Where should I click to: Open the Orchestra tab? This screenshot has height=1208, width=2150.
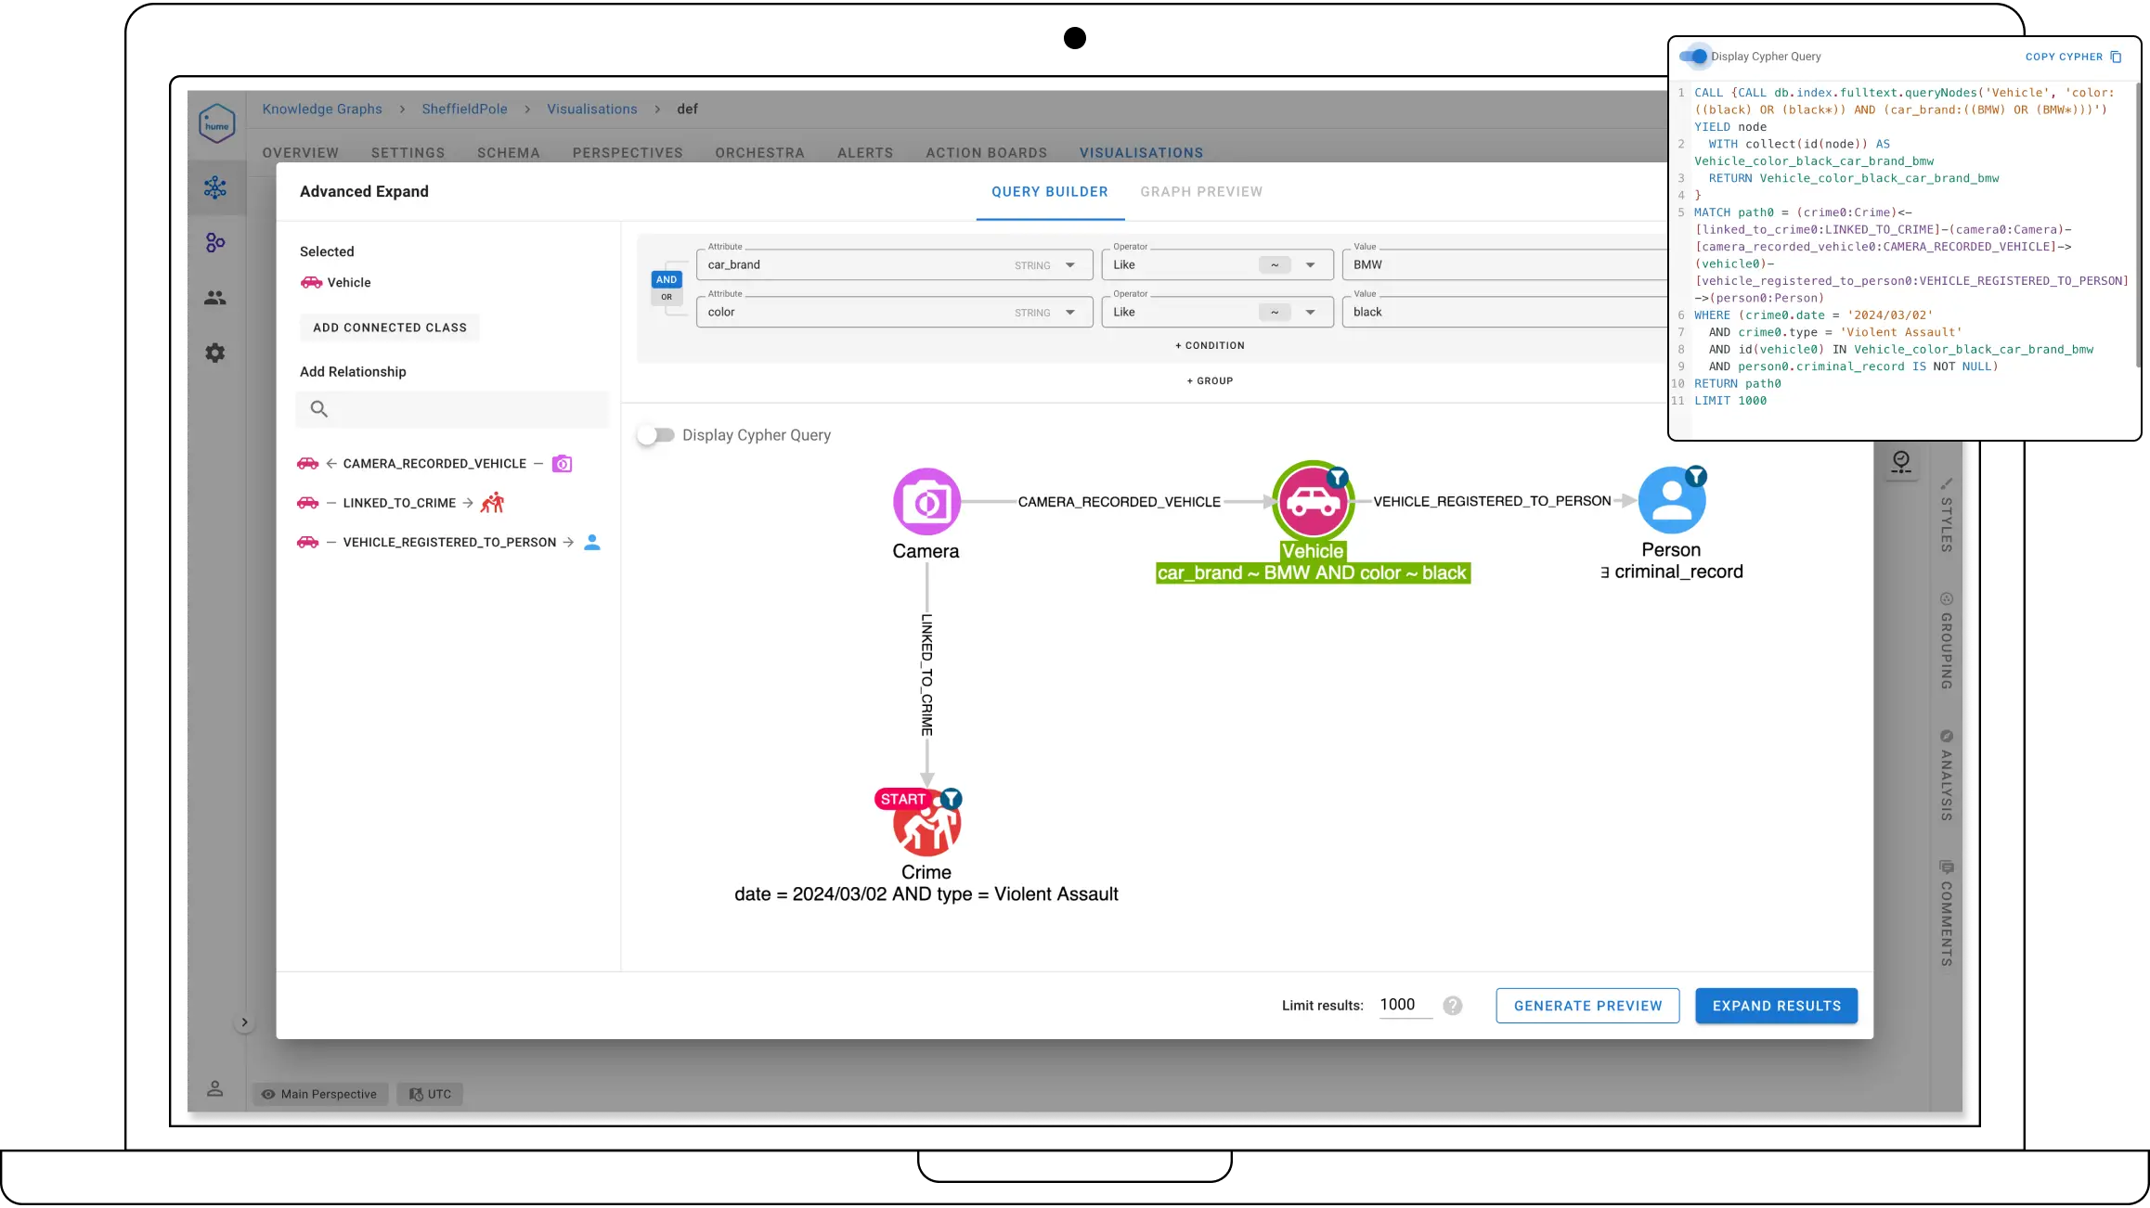pyautogui.click(x=759, y=153)
